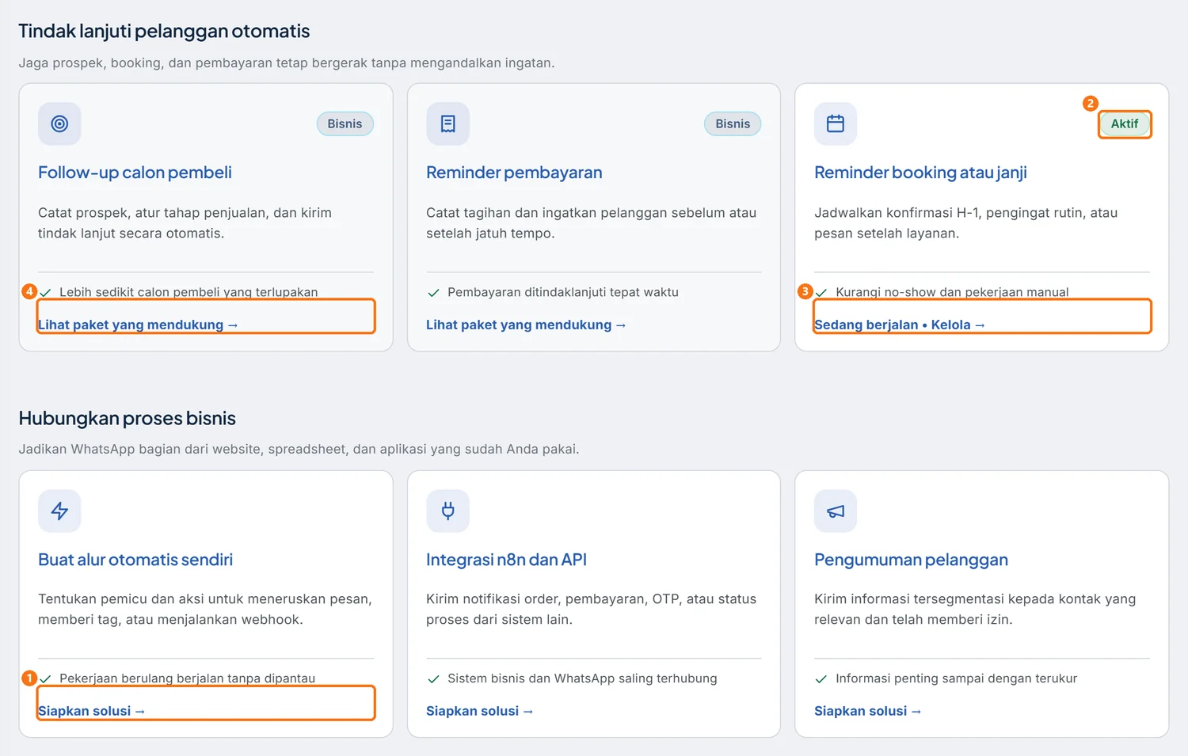Click text 'Sistem bisnis dan WhatsApp saling terhubung'
Image resolution: width=1188 pixels, height=756 pixels.
[582, 678]
